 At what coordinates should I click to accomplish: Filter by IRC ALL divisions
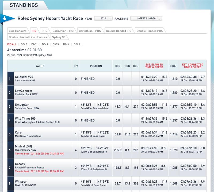pyautogui.click(x=12, y=44)
